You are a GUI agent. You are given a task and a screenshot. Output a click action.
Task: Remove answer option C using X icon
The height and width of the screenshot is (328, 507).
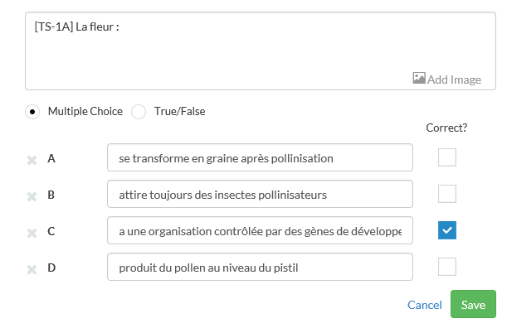32,233
